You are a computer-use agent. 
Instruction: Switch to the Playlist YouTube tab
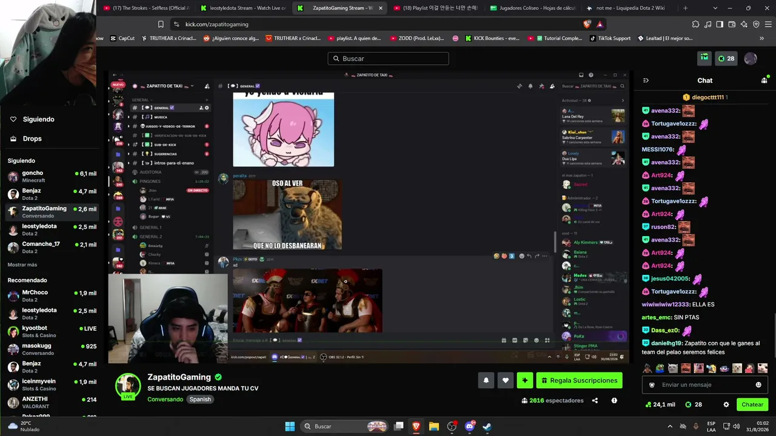point(436,8)
